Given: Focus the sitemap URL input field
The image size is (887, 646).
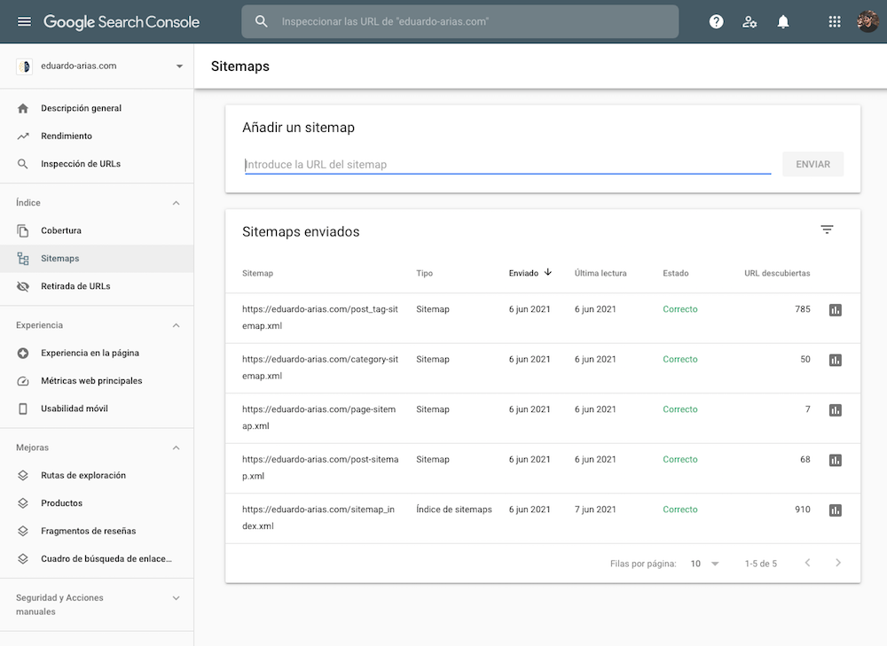Looking at the screenshot, I should (507, 165).
